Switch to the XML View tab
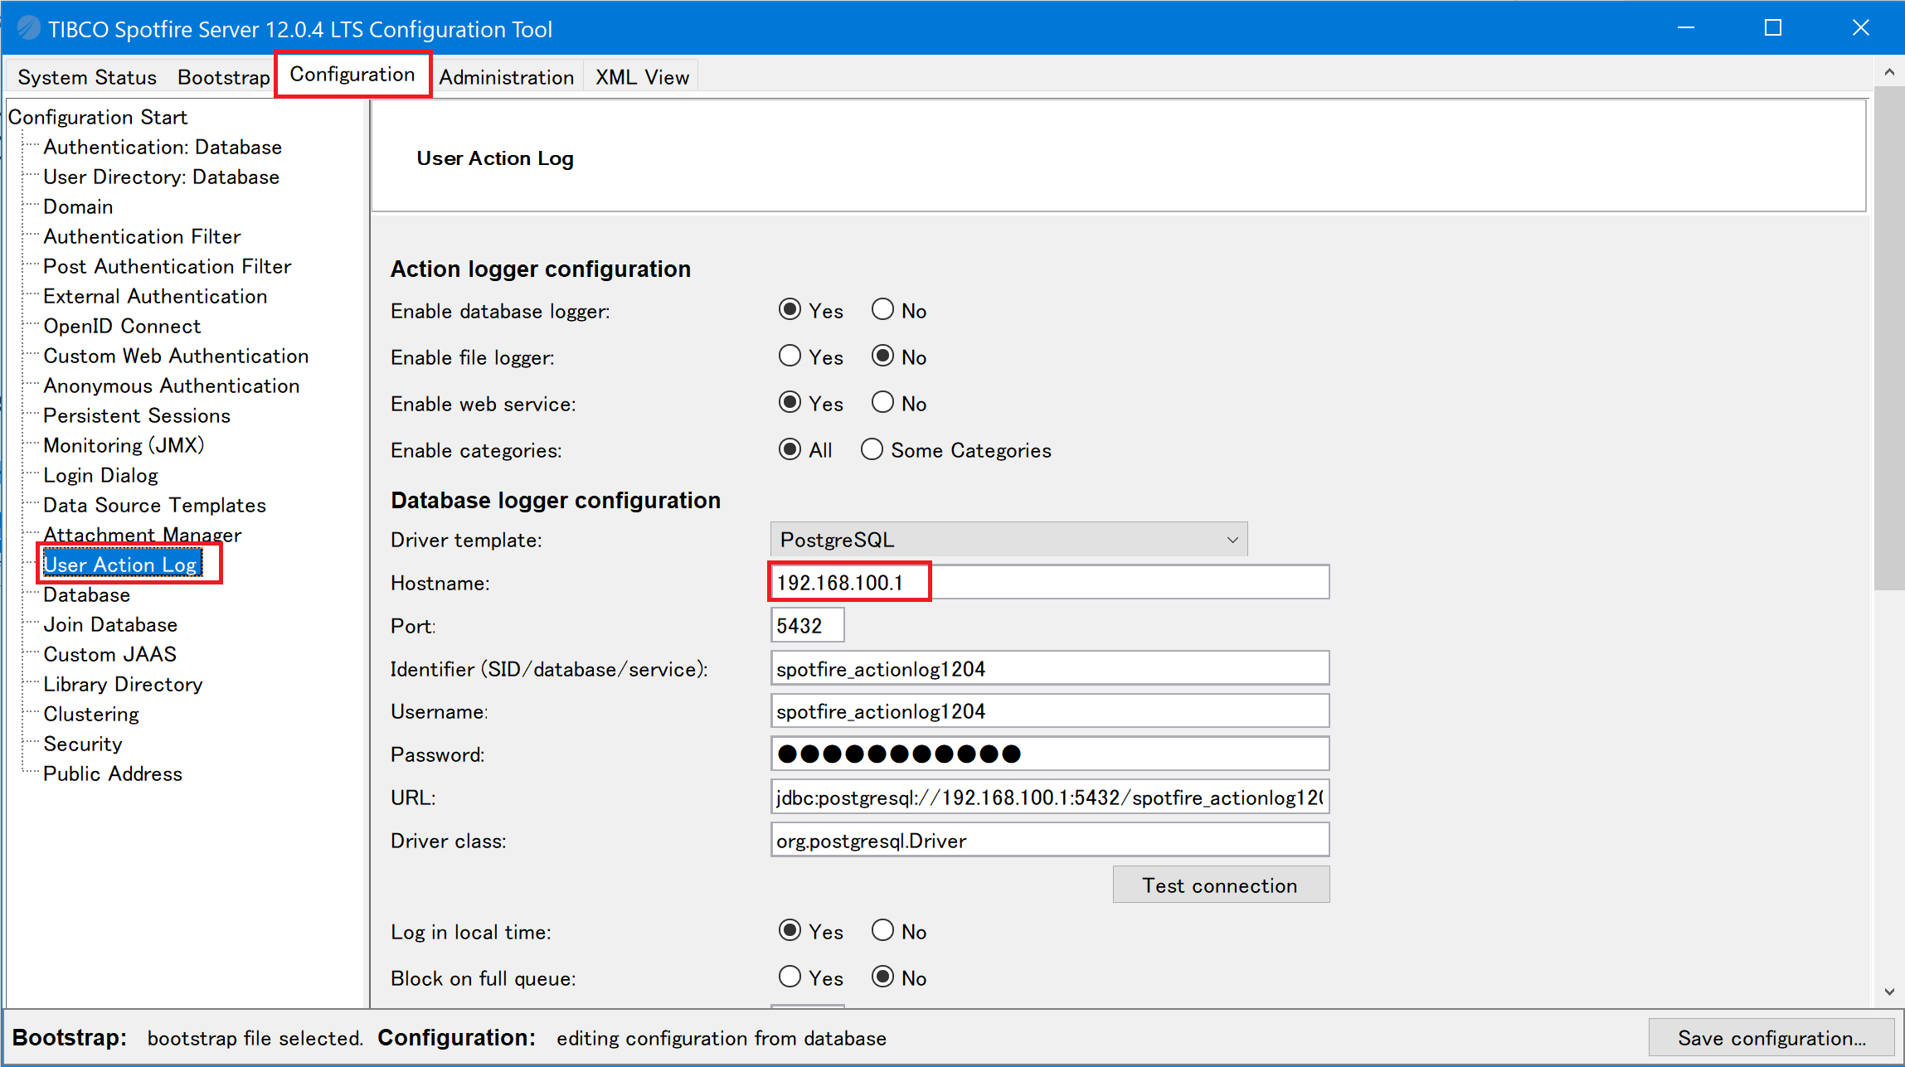This screenshot has height=1067, width=1905. (x=642, y=77)
